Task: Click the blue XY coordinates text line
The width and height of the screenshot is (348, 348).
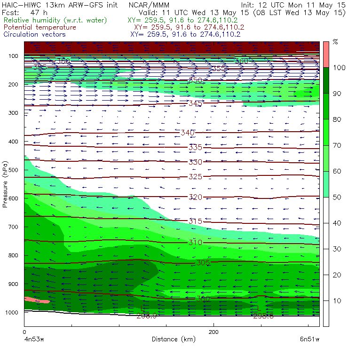Action: coord(185,34)
